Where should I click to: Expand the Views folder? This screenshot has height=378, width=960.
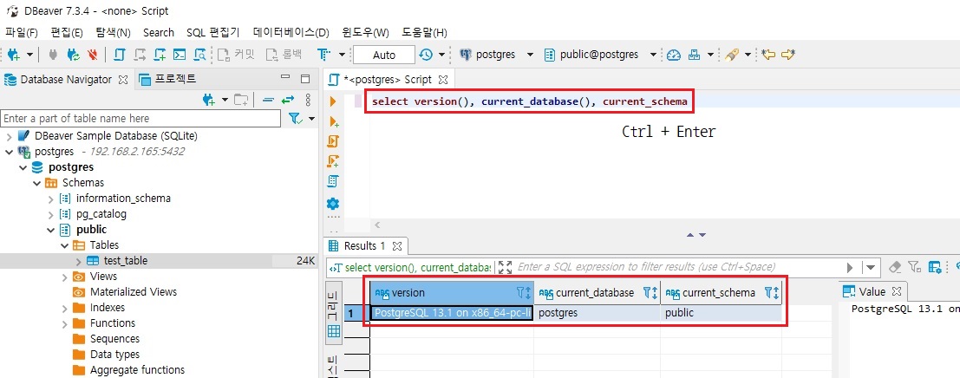click(65, 277)
